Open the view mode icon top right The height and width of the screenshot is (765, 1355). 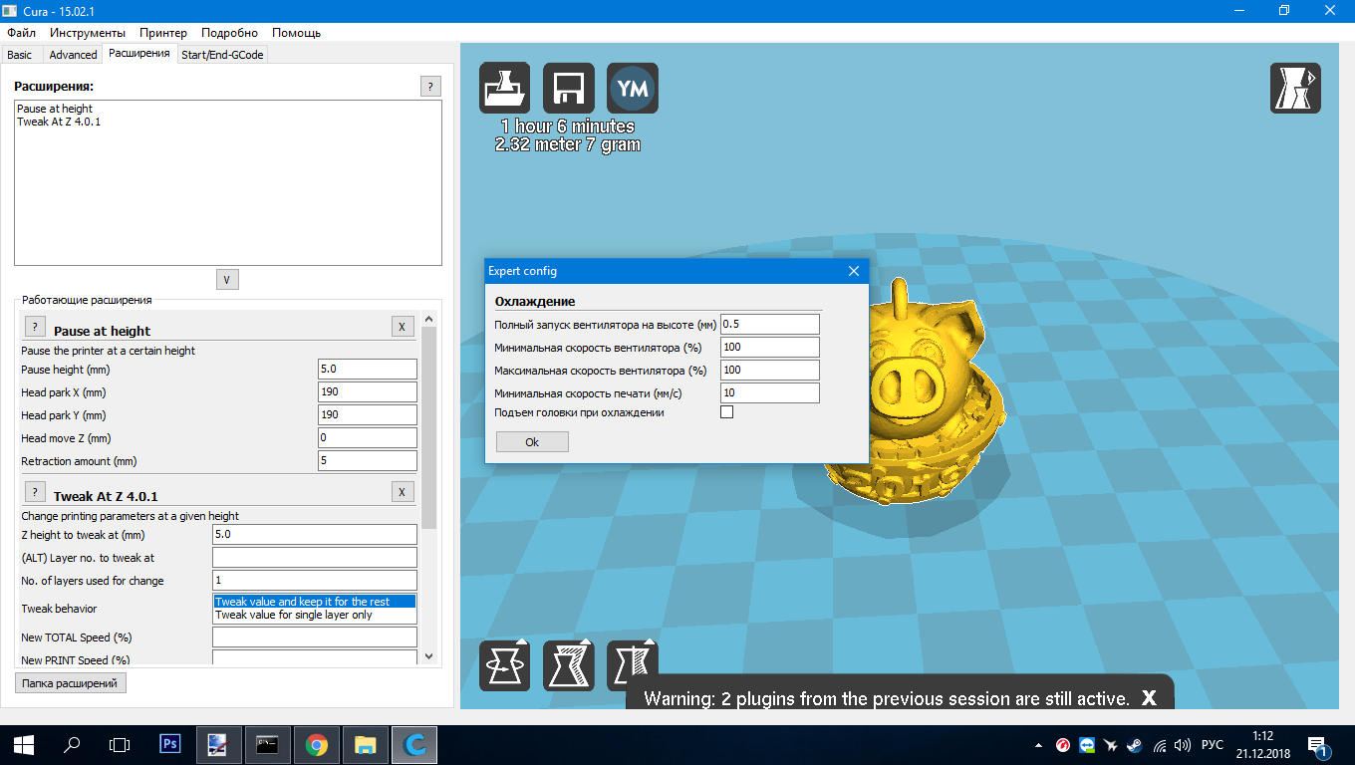1295,89
